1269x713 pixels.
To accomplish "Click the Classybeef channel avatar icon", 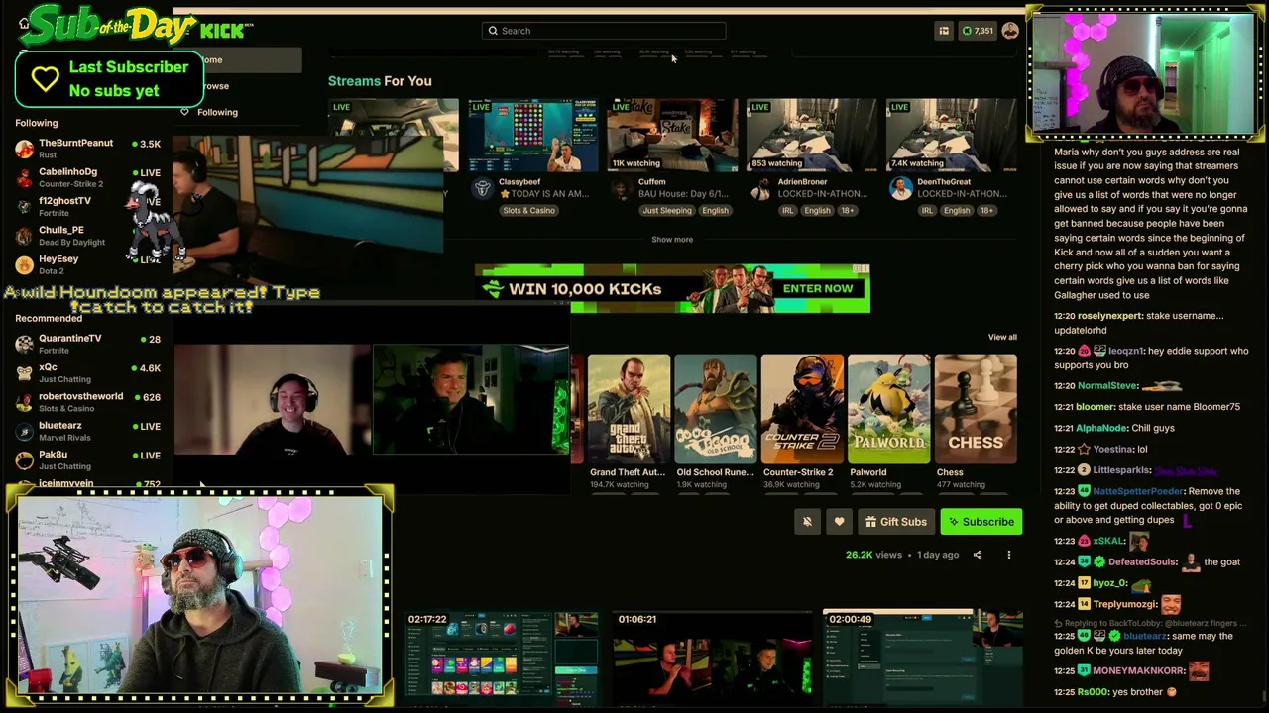I will 482,188.
